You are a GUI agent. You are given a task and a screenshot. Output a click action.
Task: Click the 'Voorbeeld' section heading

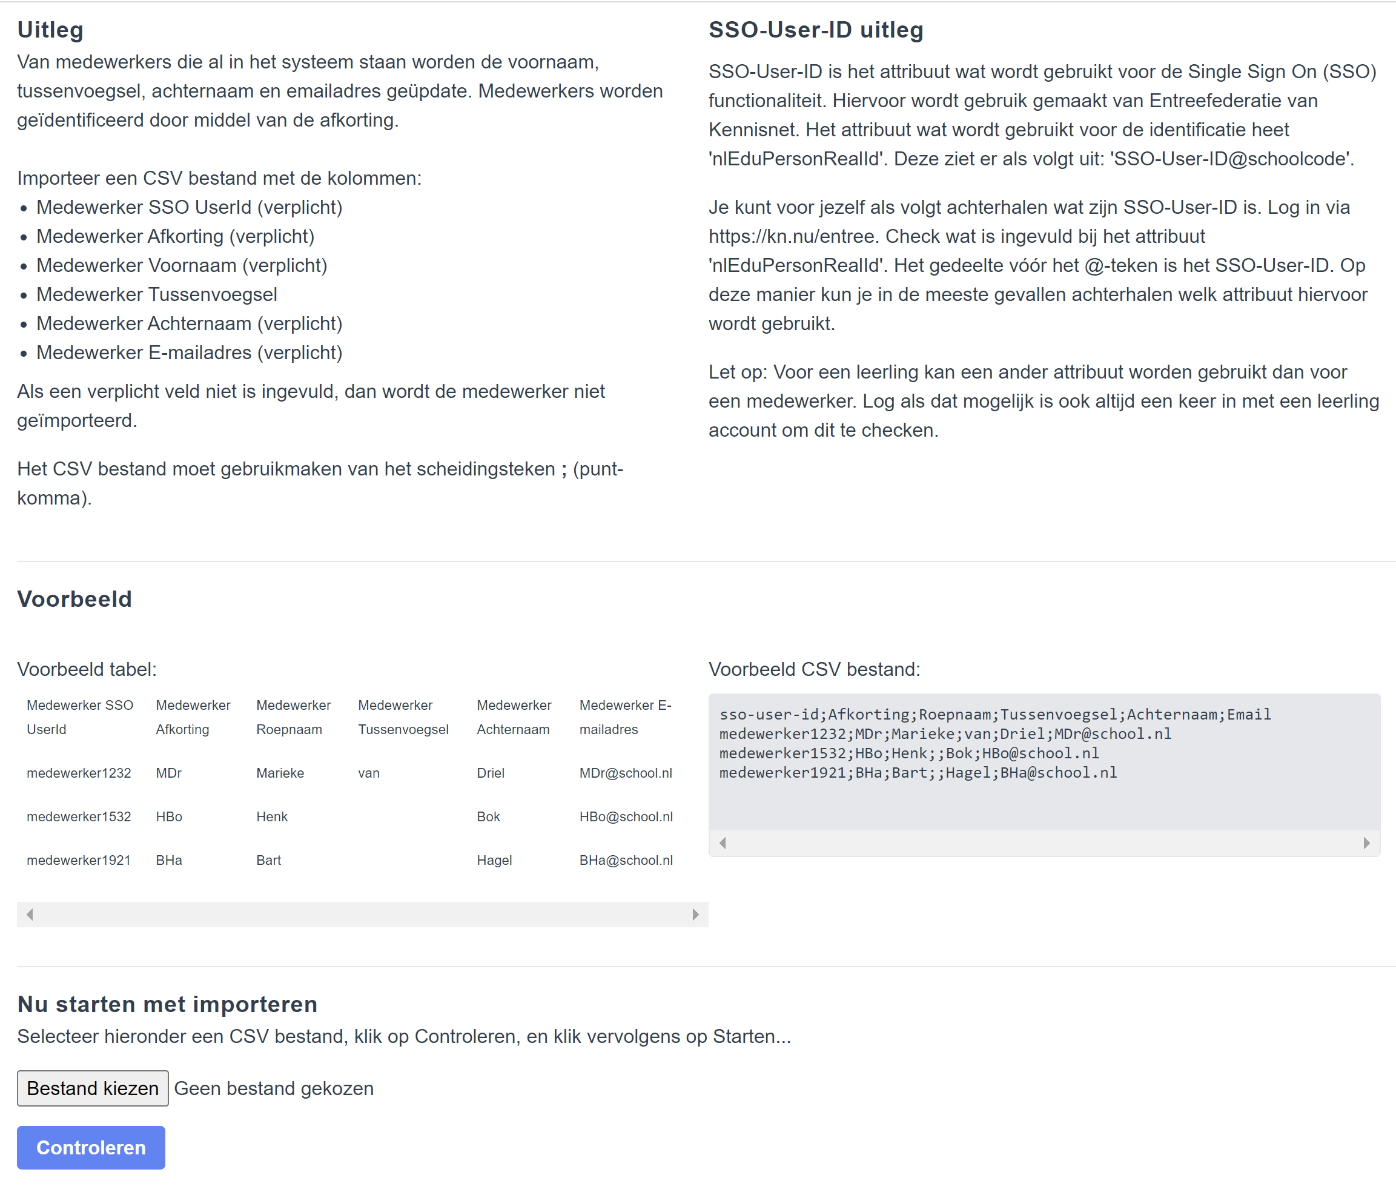[x=74, y=599]
